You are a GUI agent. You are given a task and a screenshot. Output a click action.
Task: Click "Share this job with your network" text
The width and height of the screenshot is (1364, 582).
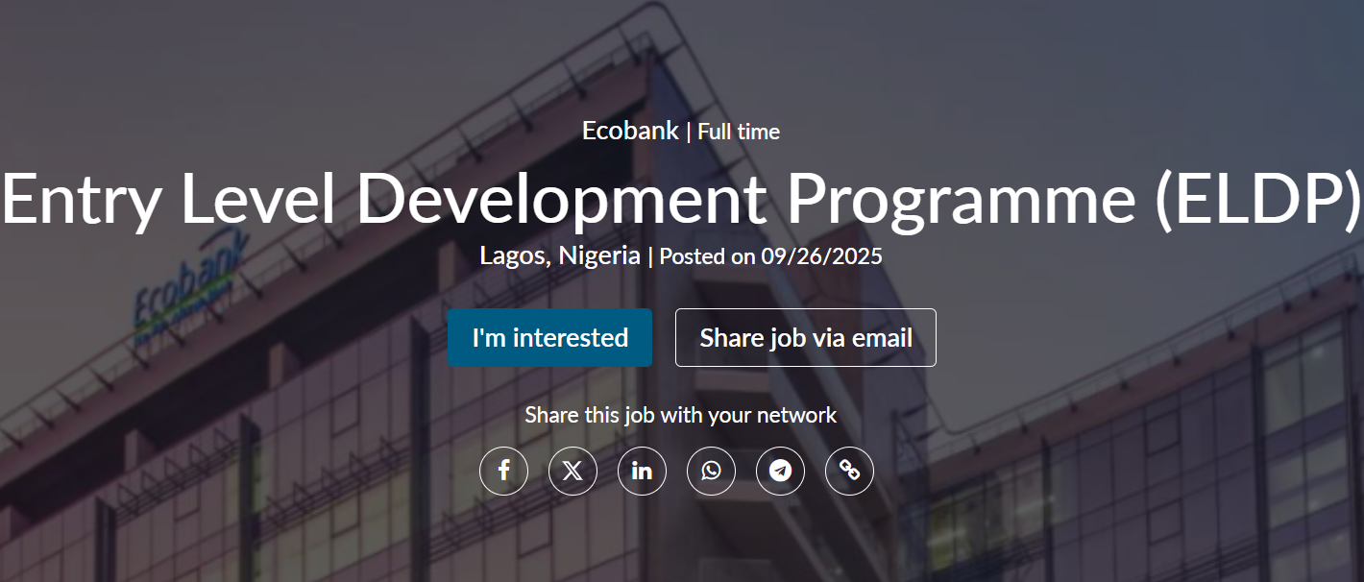pos(681,414)
